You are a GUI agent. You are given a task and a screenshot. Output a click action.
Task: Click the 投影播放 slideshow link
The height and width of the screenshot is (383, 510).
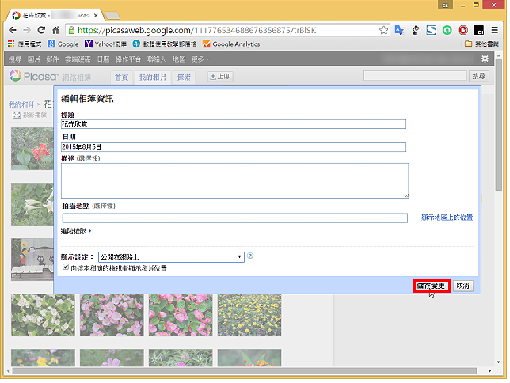[30, 115]
